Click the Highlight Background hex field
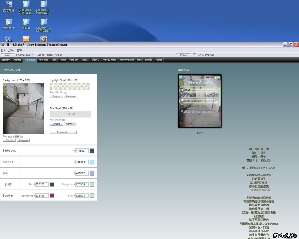Screen dimensions: 299x239 82,184
